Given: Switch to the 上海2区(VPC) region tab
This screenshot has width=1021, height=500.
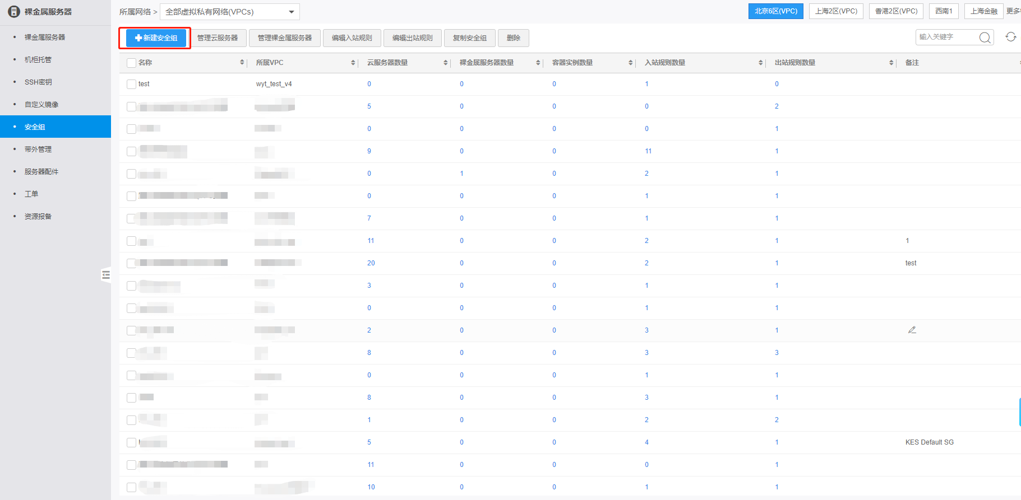Looking at the screenshot, I should (836, 11).
